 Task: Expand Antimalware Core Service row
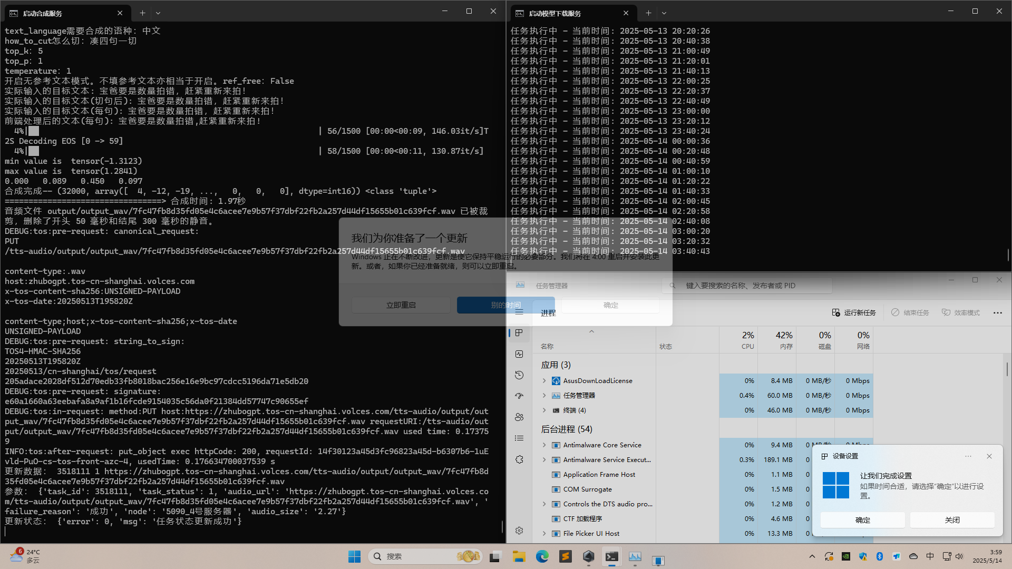pos(544,445)
